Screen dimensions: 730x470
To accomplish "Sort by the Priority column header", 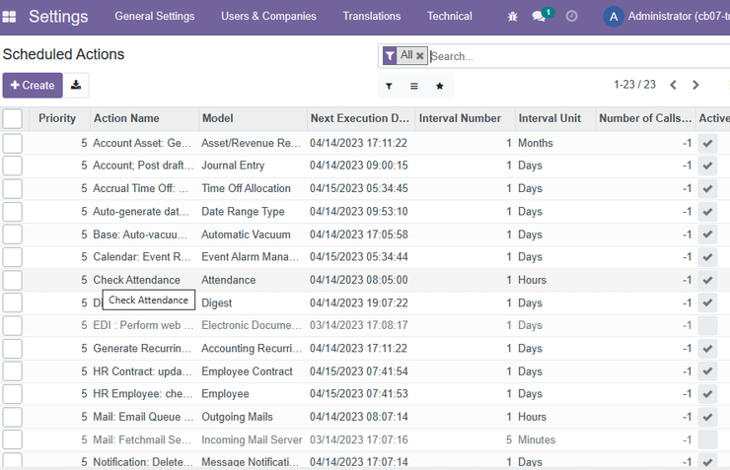I will [x=57, y=118].
